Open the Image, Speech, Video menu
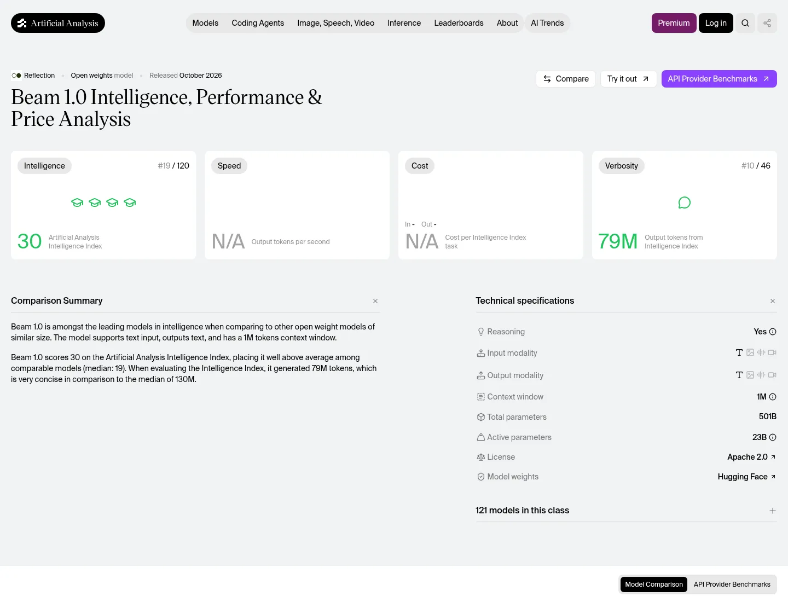This screenshot has width=788, height=602. click(x=336, y=23)
